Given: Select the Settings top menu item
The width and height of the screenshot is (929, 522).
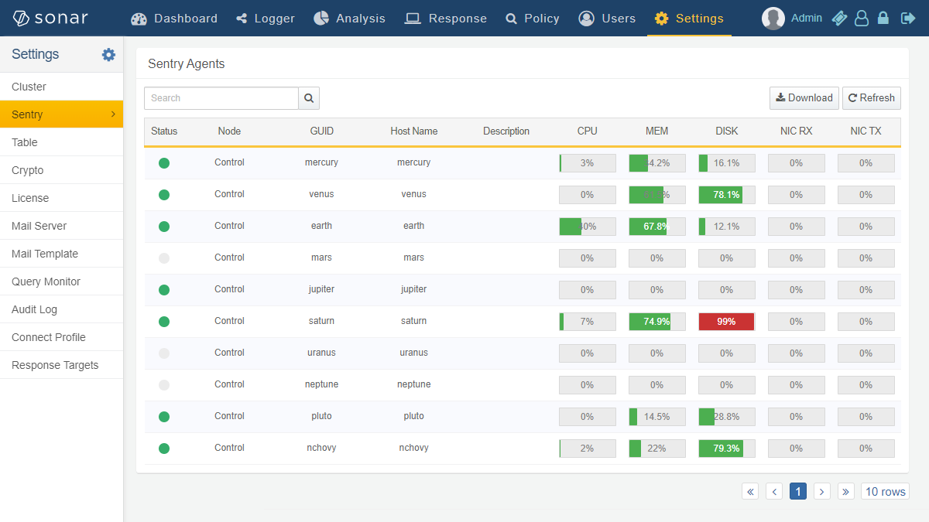Looking at the screenshot, I should [689, 19].
